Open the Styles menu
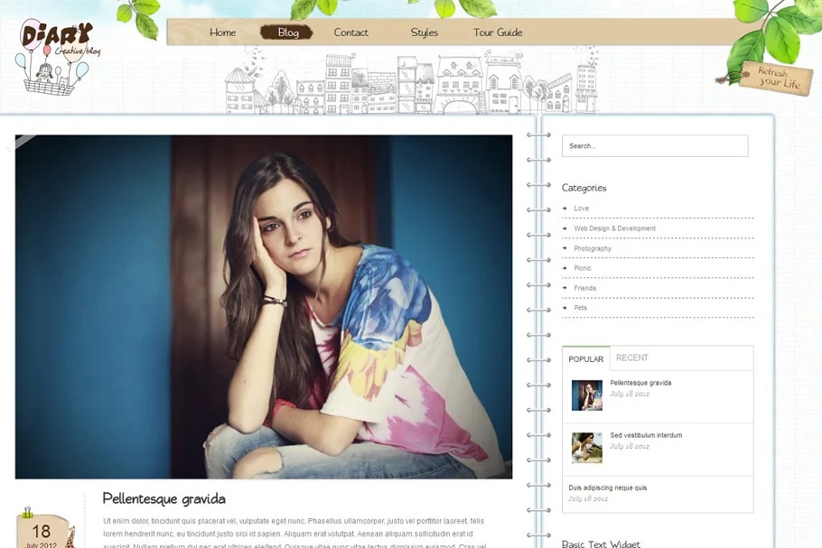822x548 pixels. coord(424,33)
